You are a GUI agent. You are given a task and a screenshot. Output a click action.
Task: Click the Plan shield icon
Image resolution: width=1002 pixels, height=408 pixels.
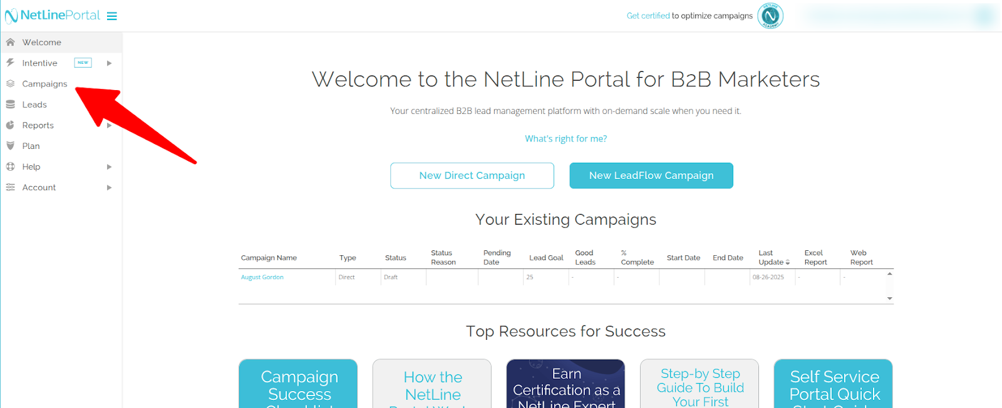[x=10, y=146]
